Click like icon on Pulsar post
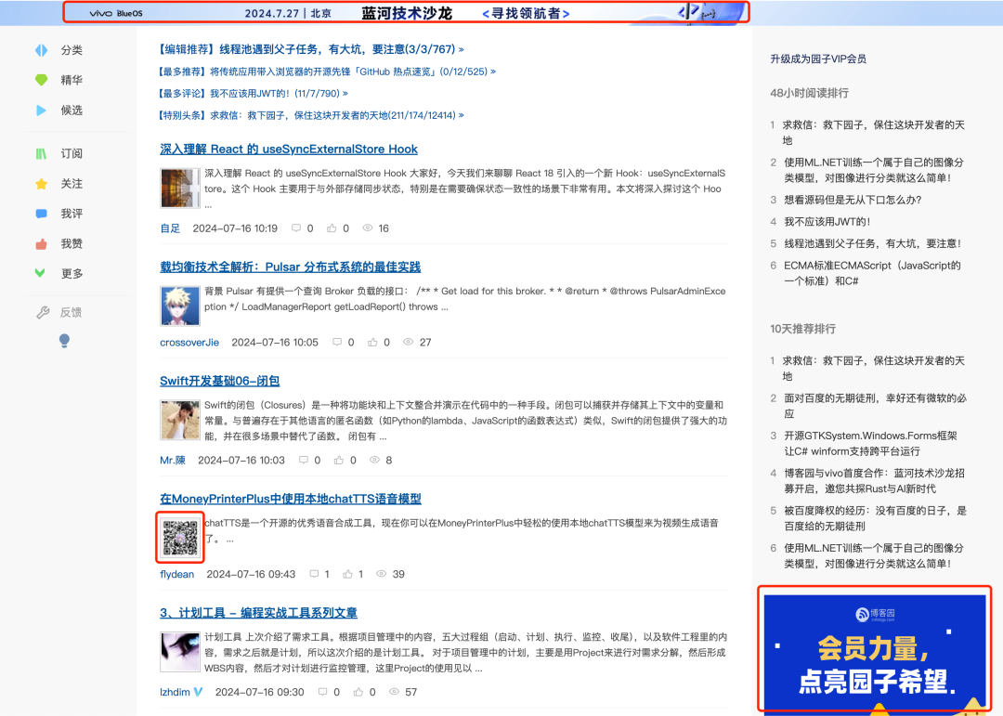Screen dimensions: 1003x716 pos(372,343)
